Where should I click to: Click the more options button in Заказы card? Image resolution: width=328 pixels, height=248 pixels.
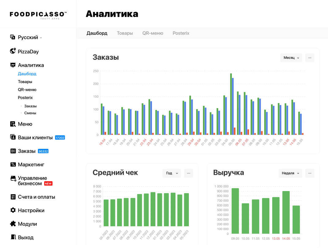(310, 58)
